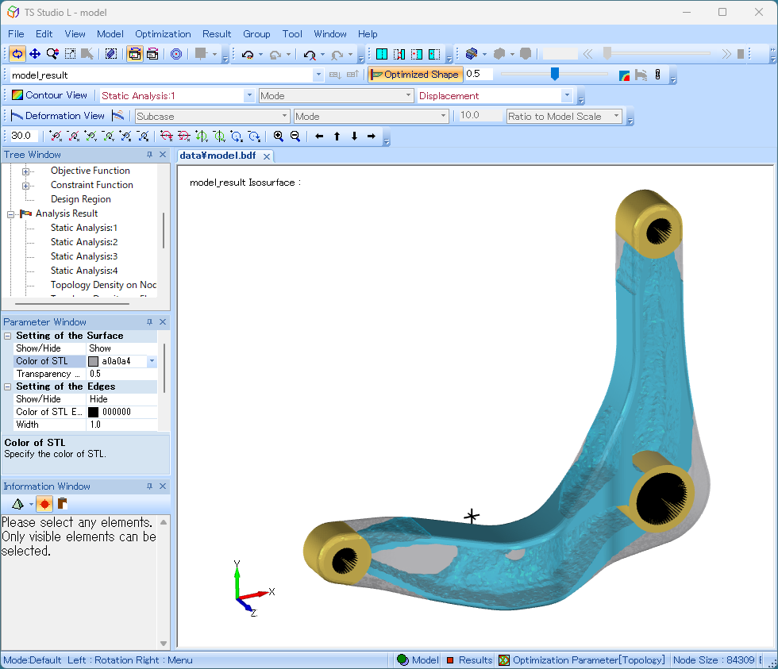
Task: Open the File menu
Action: 16,33
